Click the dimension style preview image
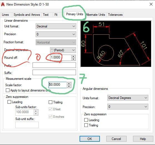 [116, 44]
